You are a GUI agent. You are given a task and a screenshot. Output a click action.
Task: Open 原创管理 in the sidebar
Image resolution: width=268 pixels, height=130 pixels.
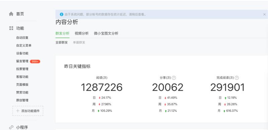pos(22,100)
